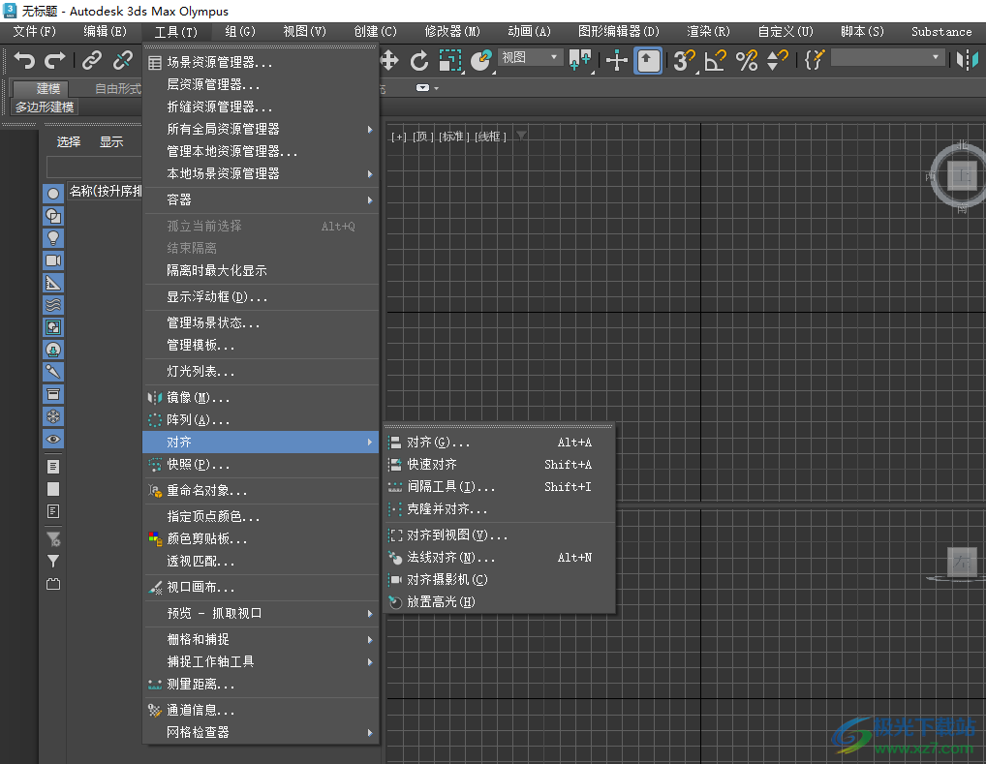Click the Undo arrow icon
The image size is (986, 764).
(x=23, y=60)
